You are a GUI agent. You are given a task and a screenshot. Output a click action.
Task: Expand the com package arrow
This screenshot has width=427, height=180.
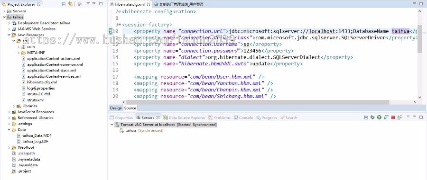point(19,47)
